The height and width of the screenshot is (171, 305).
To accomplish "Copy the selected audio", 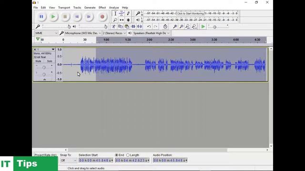I will (120, 27).
